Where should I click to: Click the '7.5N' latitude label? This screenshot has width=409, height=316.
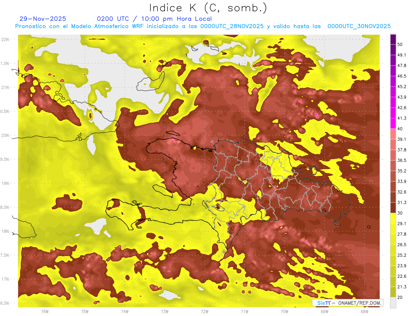pyautogui.click(x=5, y=255)
